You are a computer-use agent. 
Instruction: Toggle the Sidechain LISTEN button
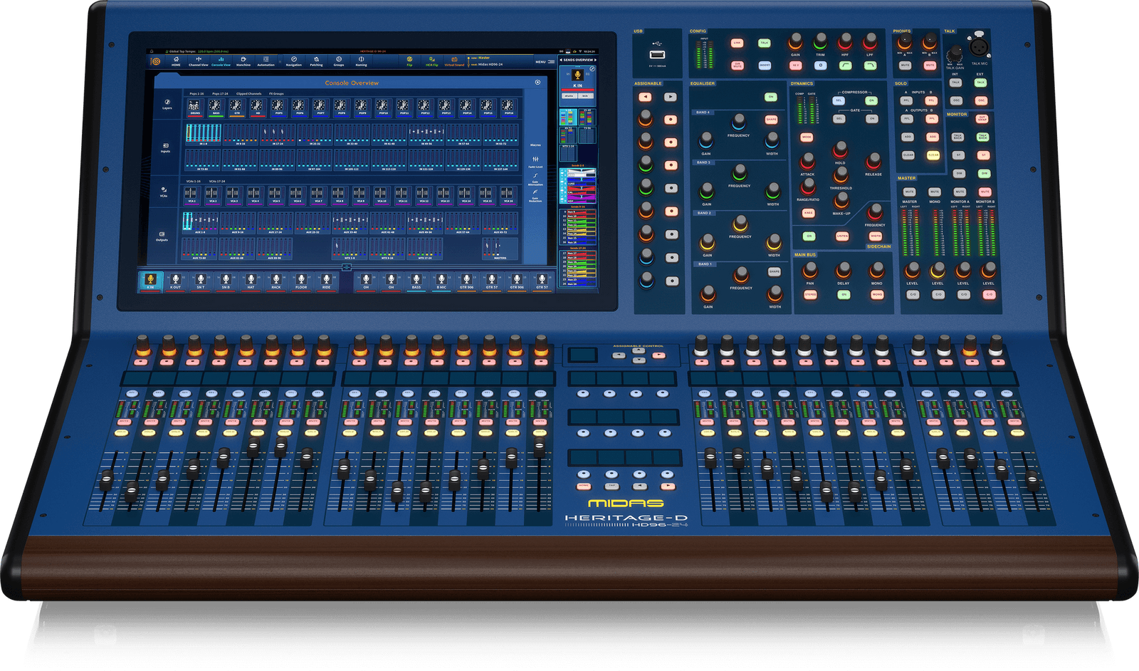(x=842, y=236)
